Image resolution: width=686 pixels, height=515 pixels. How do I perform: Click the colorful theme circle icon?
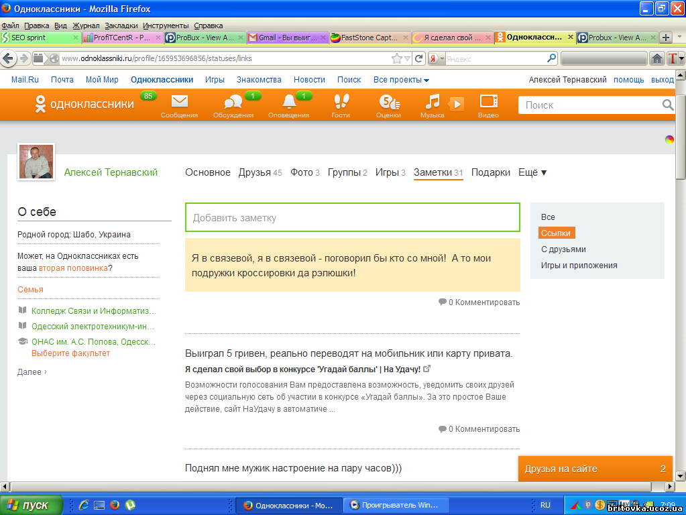click(x=669, y=139)
